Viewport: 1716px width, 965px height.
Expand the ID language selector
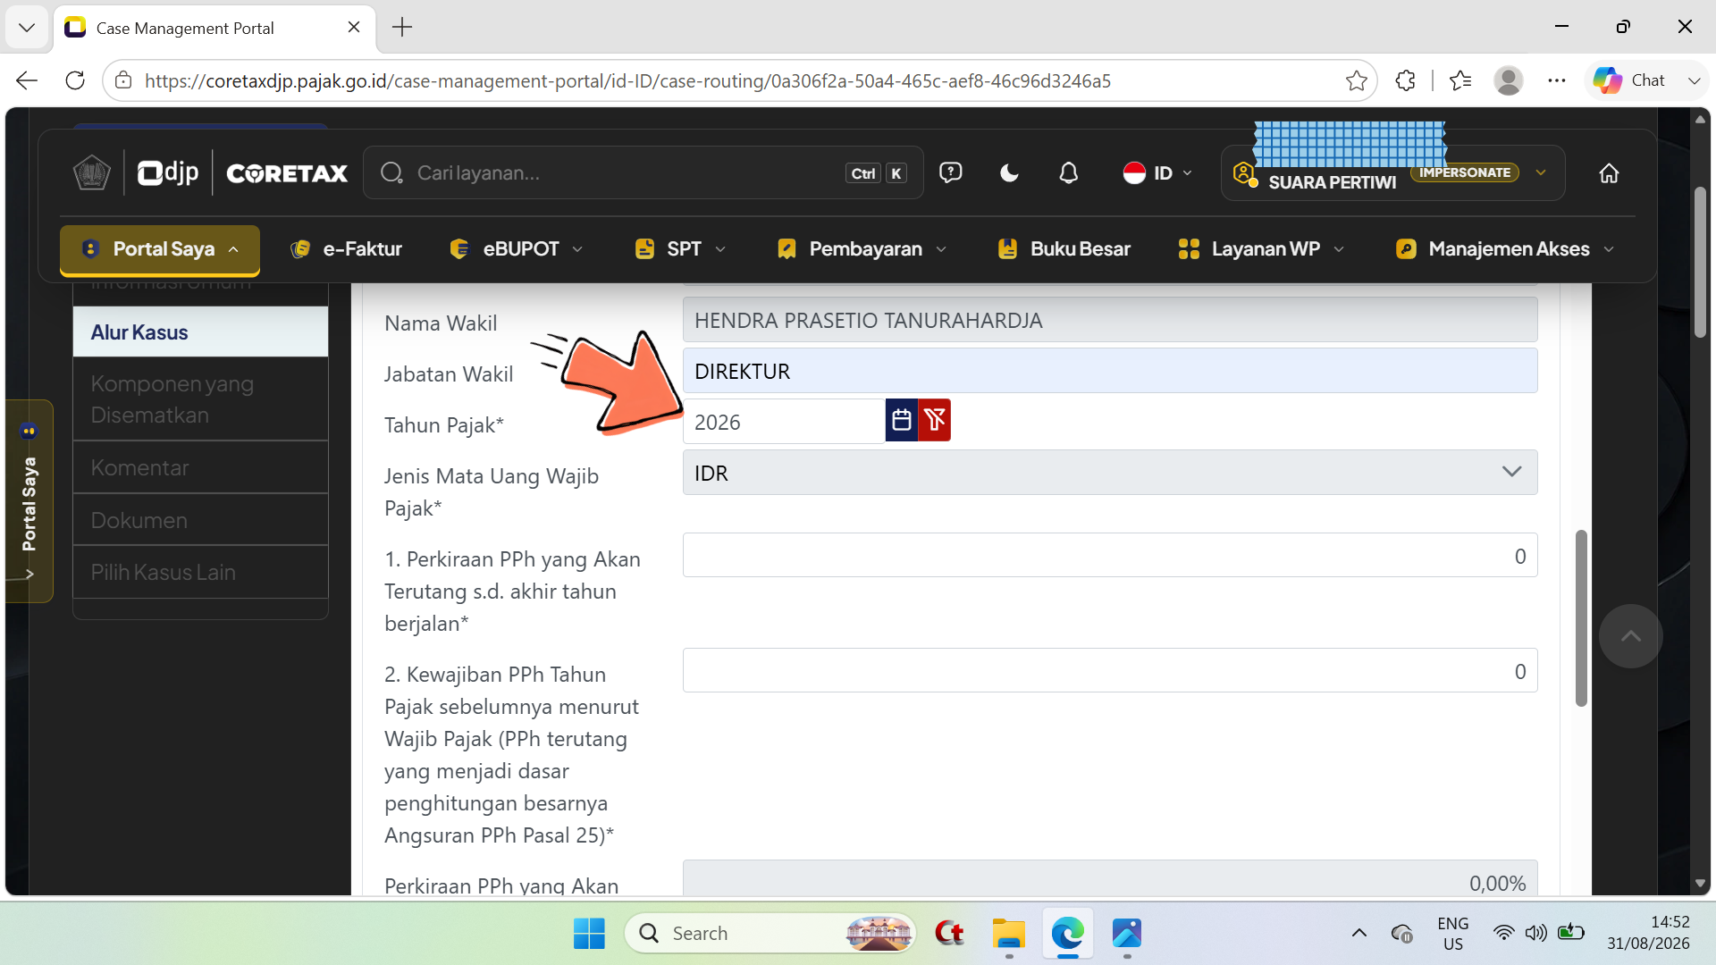pyautogui.click(x=1158, y=173)
